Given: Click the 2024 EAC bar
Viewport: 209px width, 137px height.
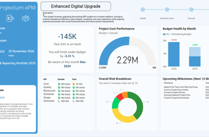Looking at the screenshot, I should (174, 54).
